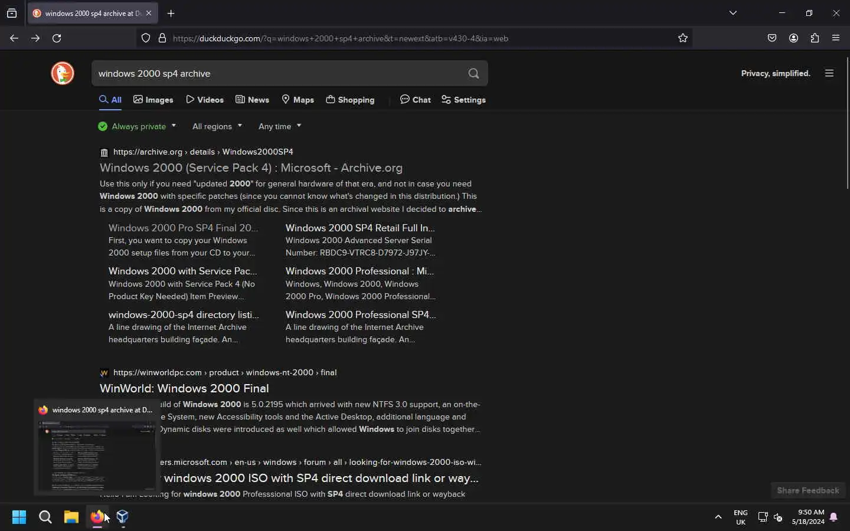The image size is (850, 531).
Task: Open Windows 2000 Pro SP4 Final sublink
Action: 184,228
